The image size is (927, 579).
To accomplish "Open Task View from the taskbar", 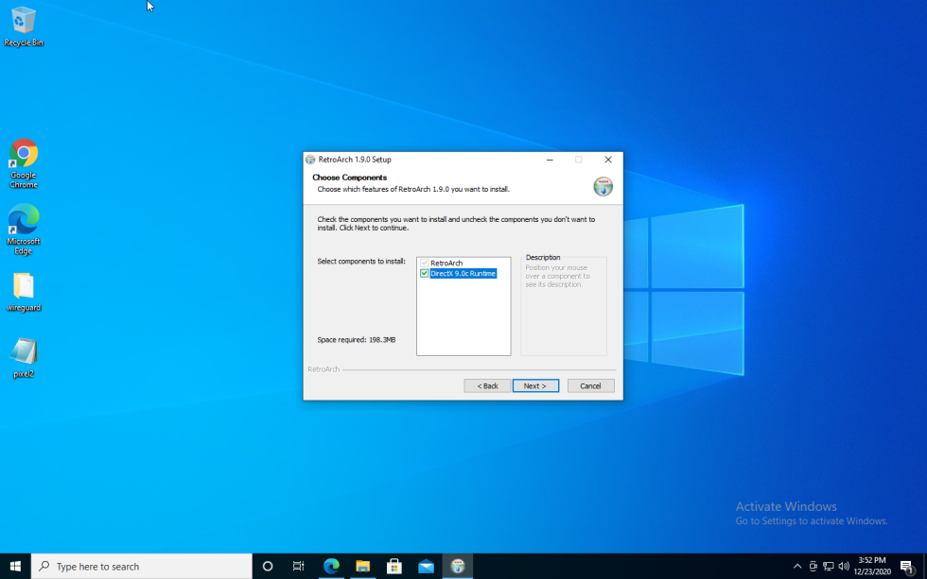I will (298, 566).
